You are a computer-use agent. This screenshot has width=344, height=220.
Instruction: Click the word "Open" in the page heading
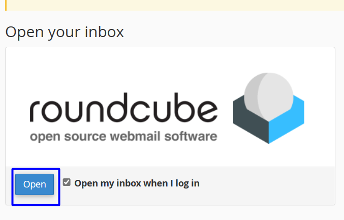(22, 33)
